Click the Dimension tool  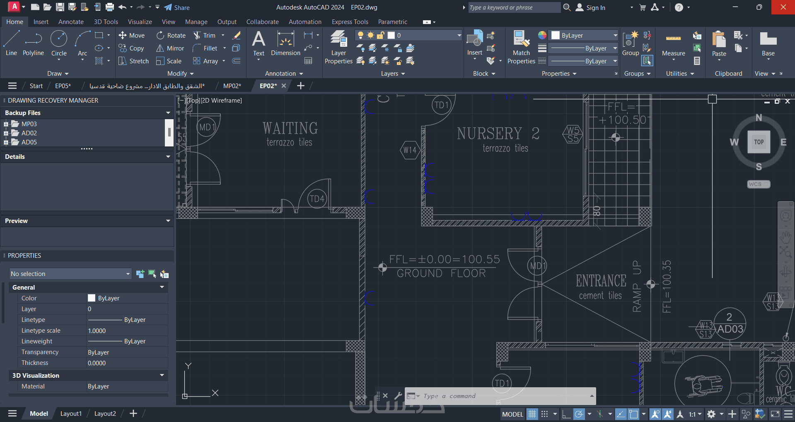(x=285, y=43)
